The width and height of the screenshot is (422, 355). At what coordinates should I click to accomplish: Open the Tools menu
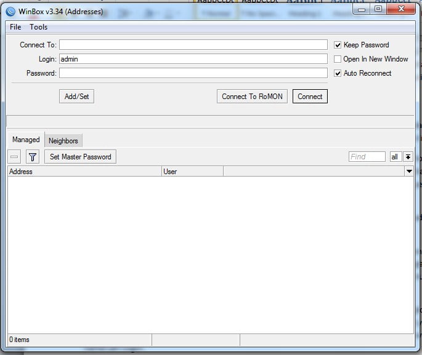38,27
